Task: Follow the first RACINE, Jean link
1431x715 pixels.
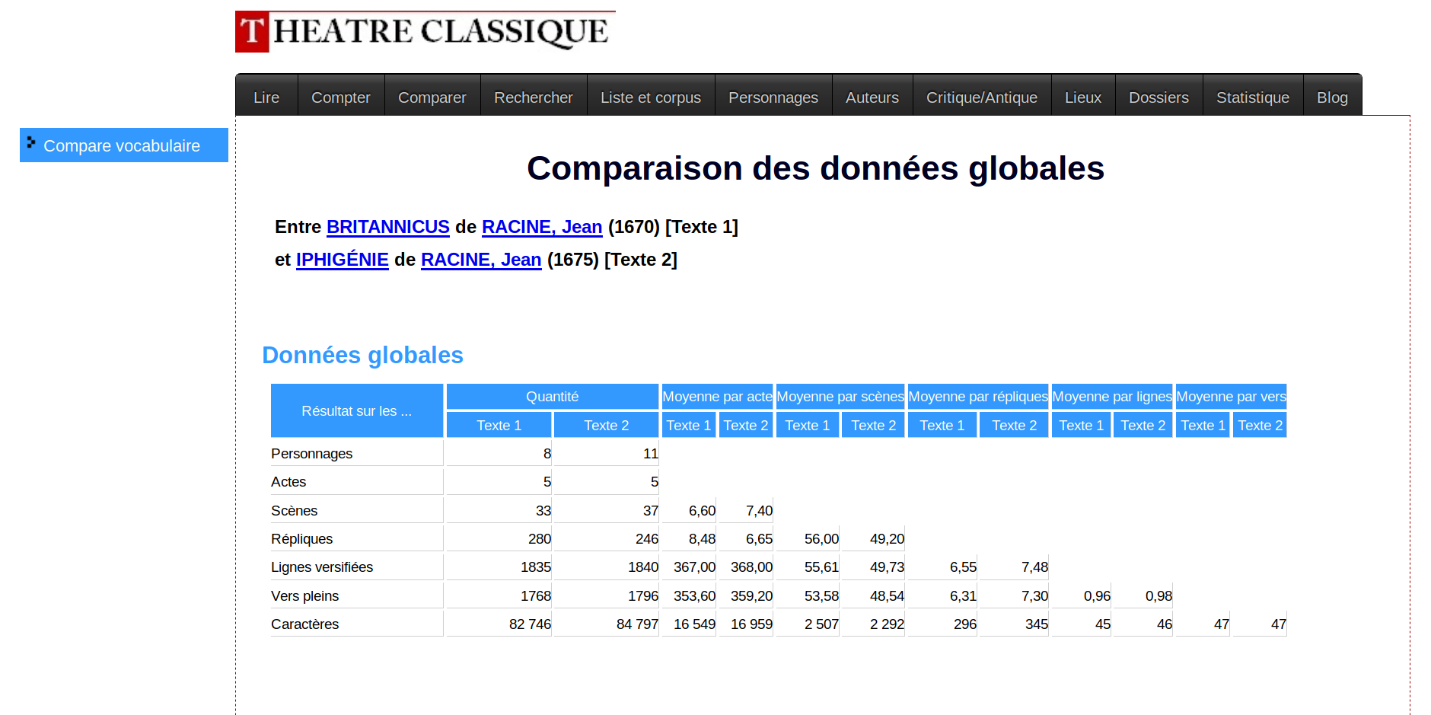Action: coord(542,227)
